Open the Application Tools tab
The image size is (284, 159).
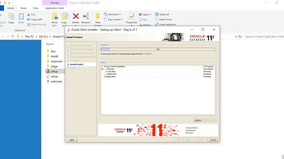coord(55,8)
